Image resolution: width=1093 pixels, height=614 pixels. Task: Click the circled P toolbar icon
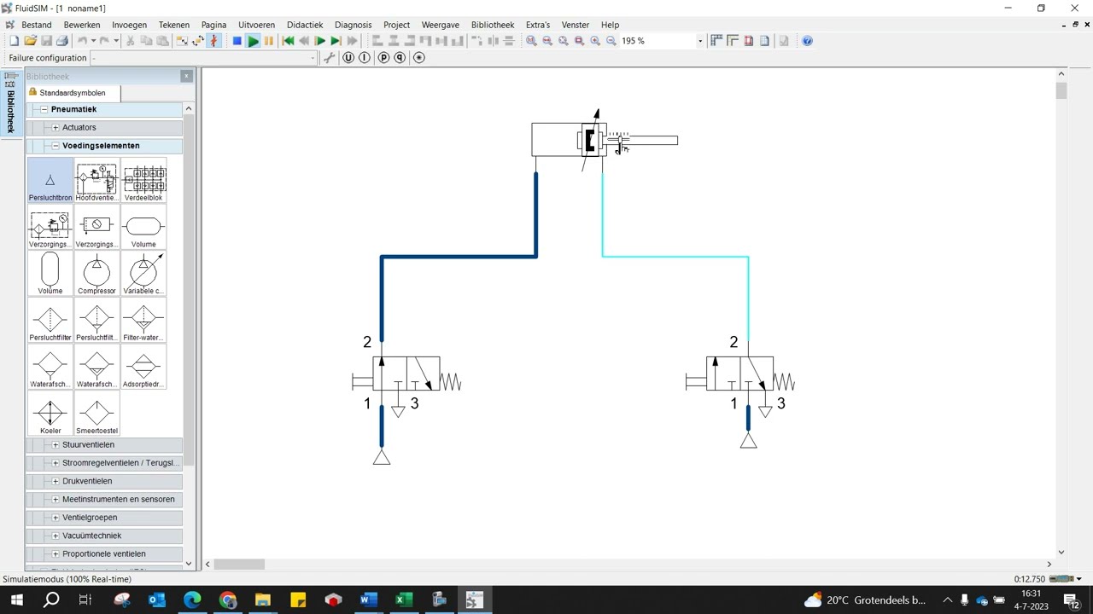pyautogui.click(x=383, y=58)
